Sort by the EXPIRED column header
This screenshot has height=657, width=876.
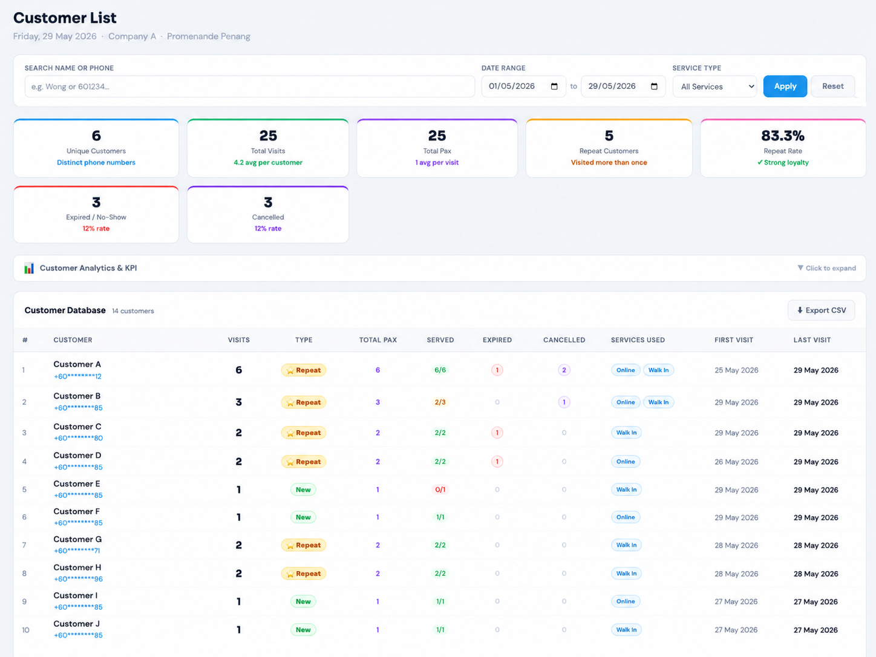pos(497,340)
